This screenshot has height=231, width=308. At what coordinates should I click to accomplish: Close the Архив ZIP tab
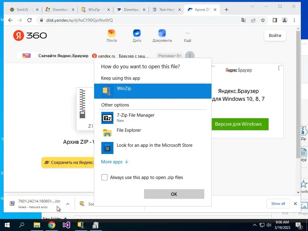coord(215,10)
